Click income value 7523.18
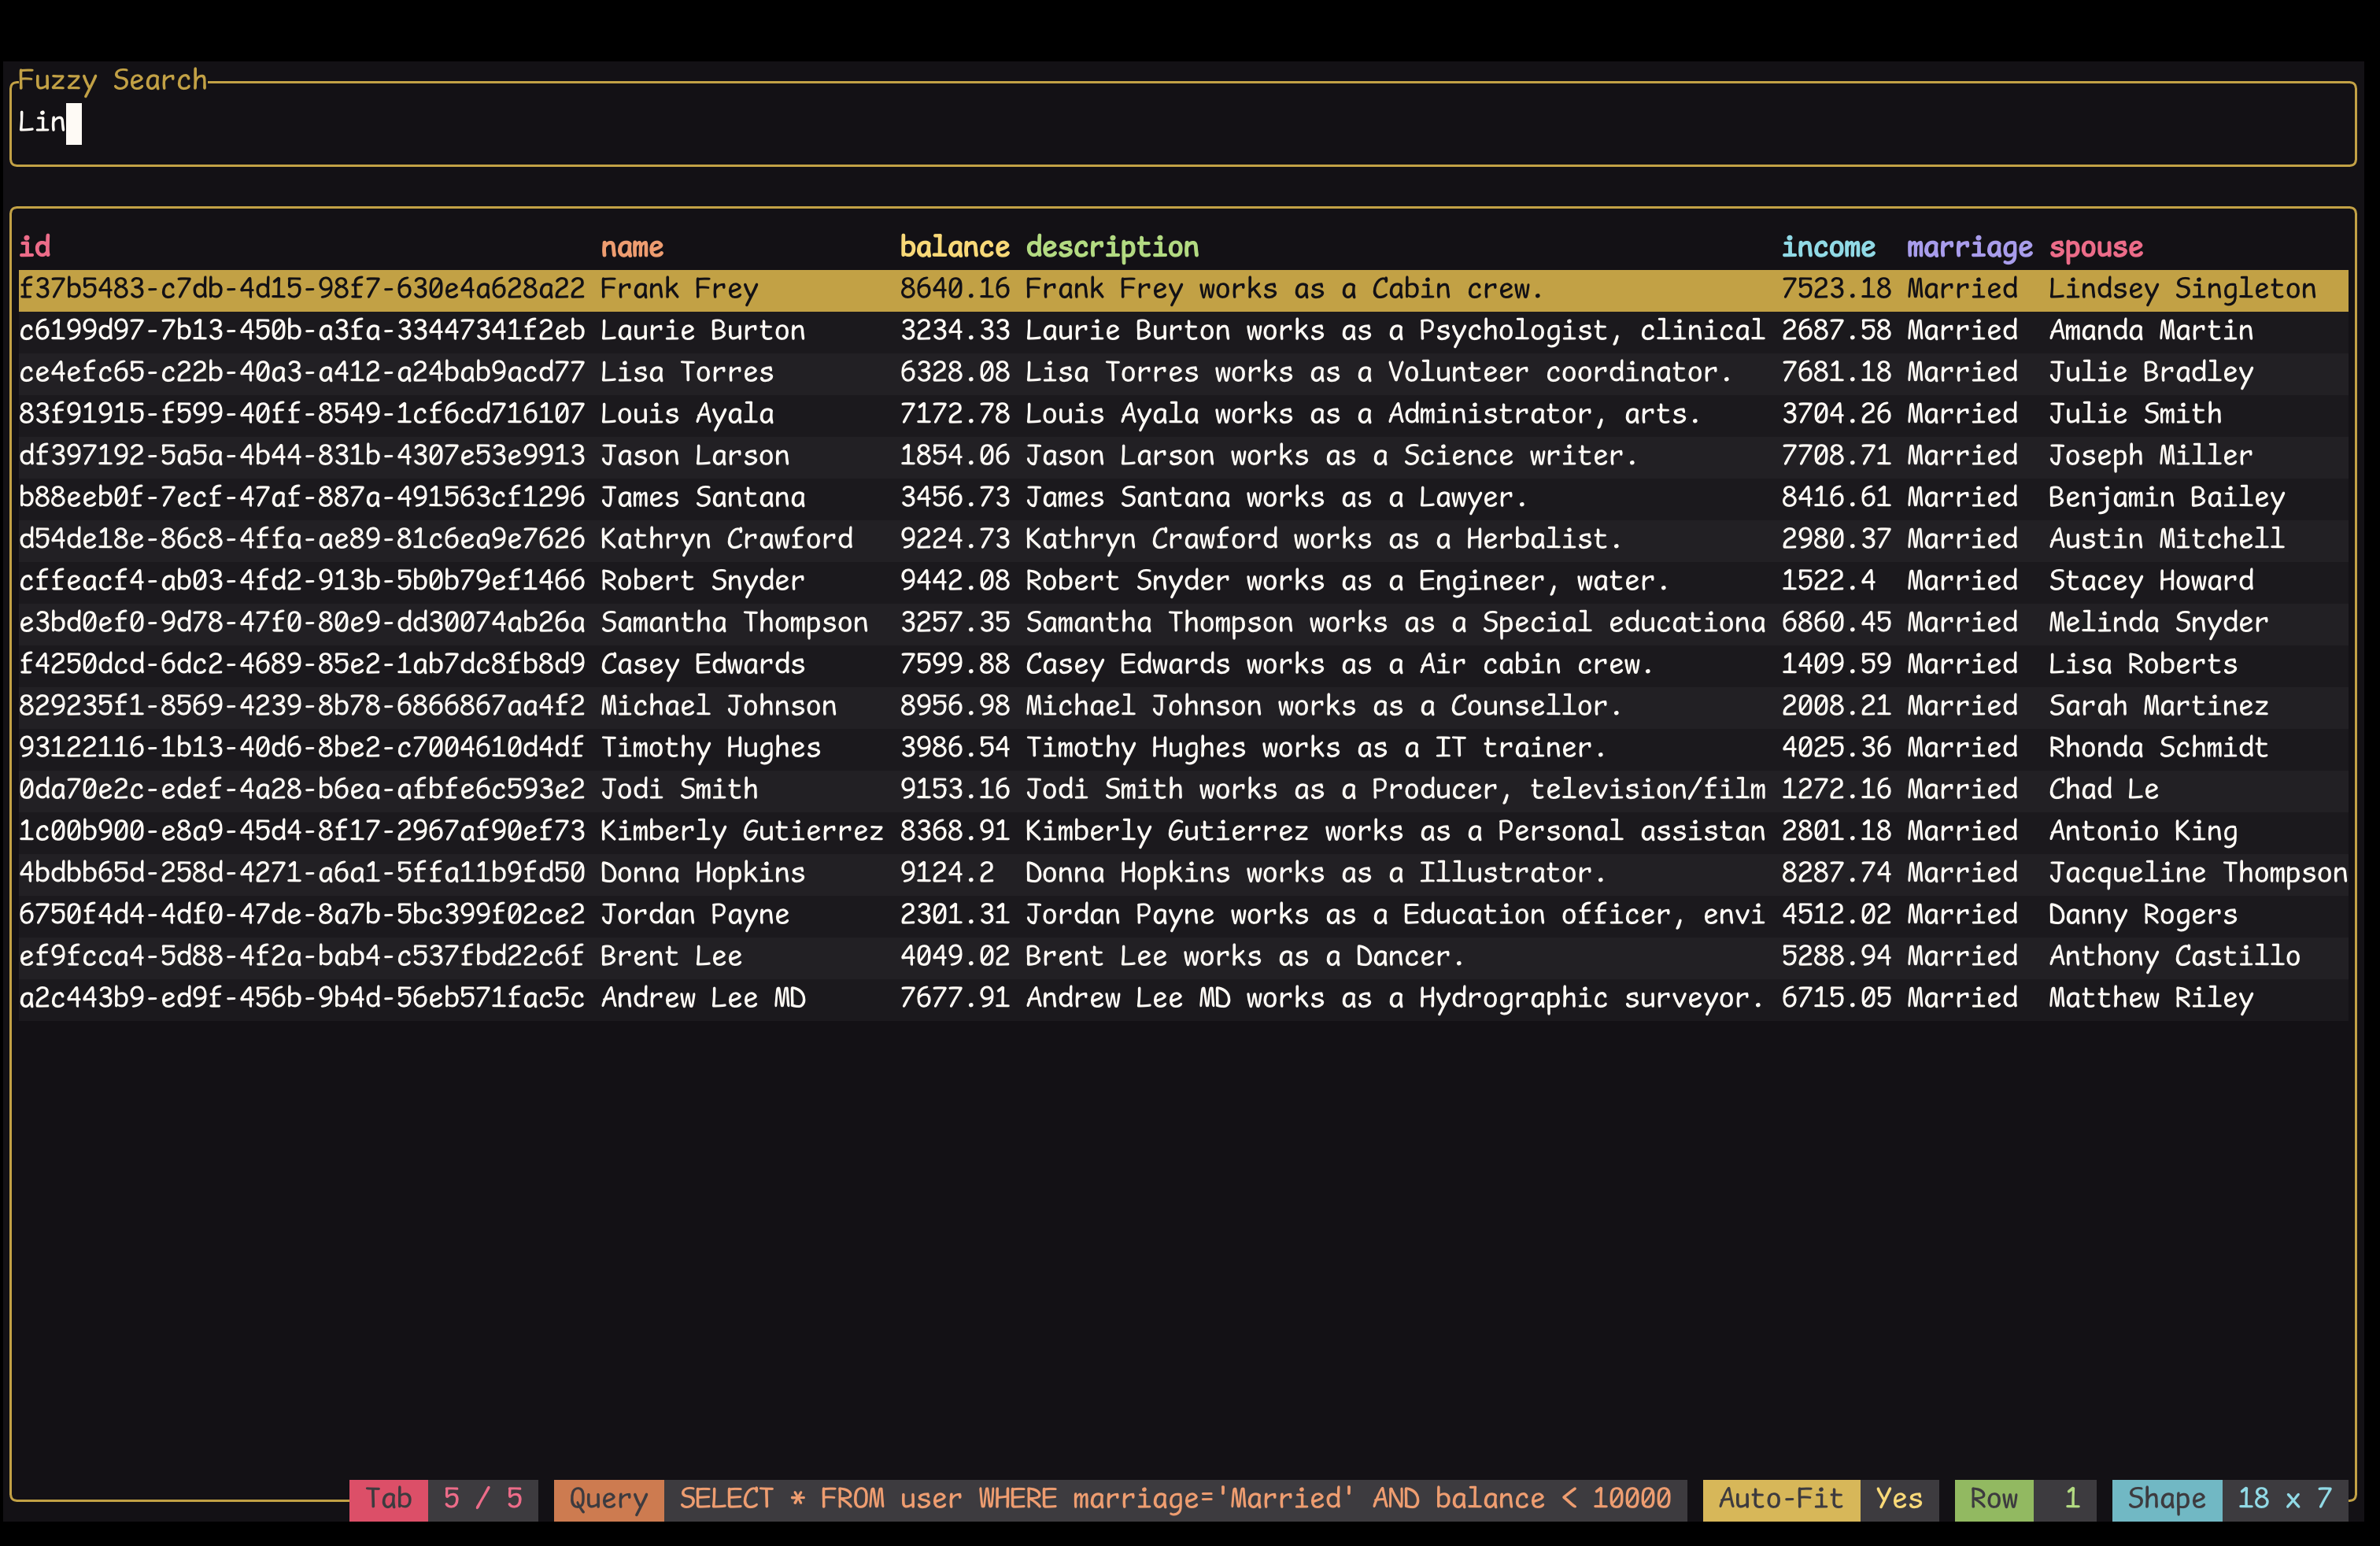The width and height of the screenshot is (2380, 1546). pyautogui.click(x=1836, y=289)
